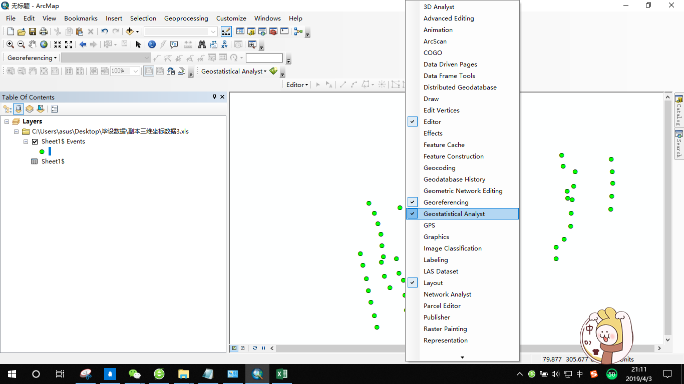Image resolution: width=684 pixels, height=384 pixels.
Task: Select the Zoom Out tool
Action: click(x=21, y=44)
